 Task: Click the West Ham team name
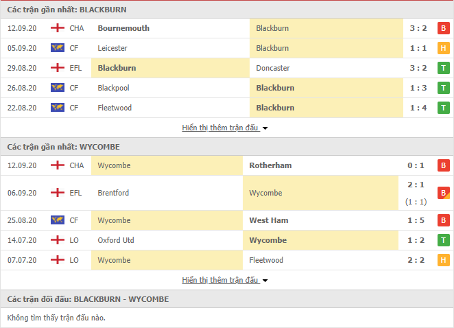click(269, 220)
